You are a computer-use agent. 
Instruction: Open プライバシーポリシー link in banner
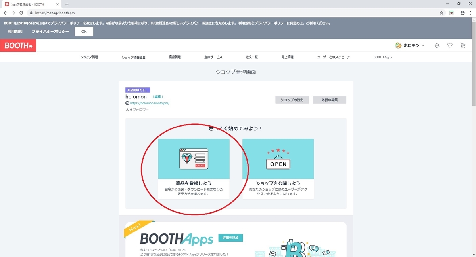pos(50,31)
